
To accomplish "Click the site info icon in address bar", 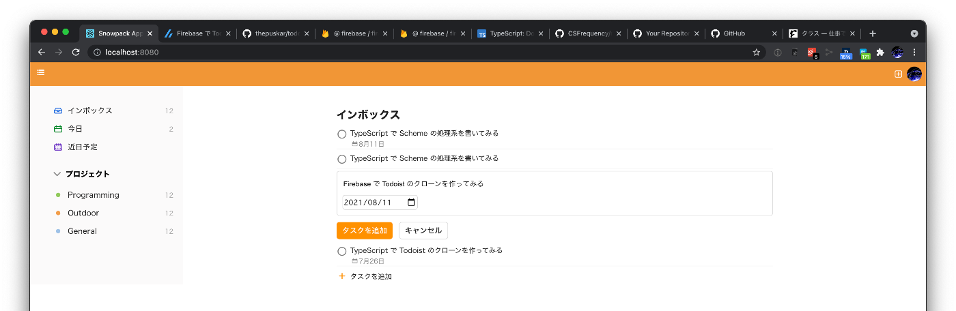I will click(x=97, y=52).
